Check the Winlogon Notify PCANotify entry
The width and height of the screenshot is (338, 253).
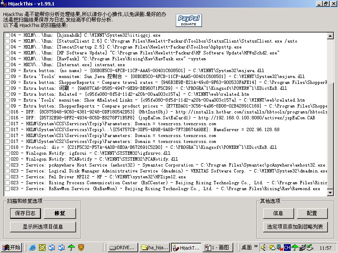pos(7,159)
